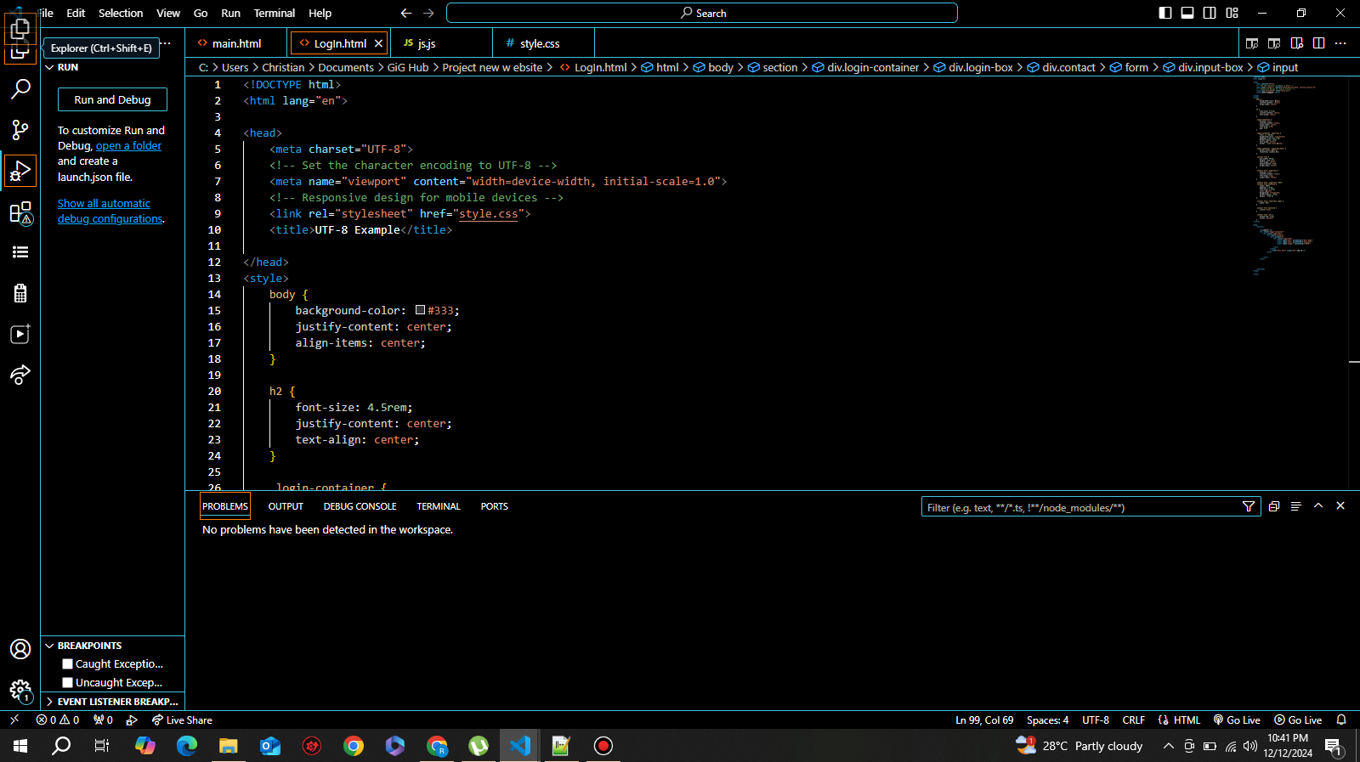Open the Terminal tab in bottom panel

click(438, 506)
